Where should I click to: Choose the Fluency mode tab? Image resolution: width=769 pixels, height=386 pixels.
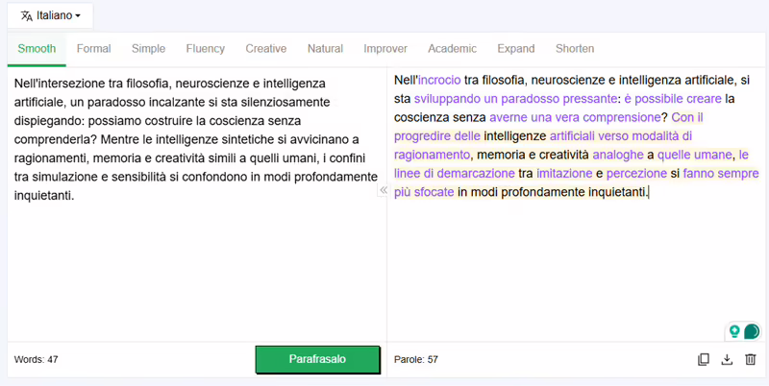206,49
